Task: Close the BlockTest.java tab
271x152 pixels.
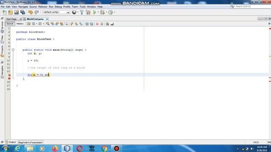Action: coord(47,19)
